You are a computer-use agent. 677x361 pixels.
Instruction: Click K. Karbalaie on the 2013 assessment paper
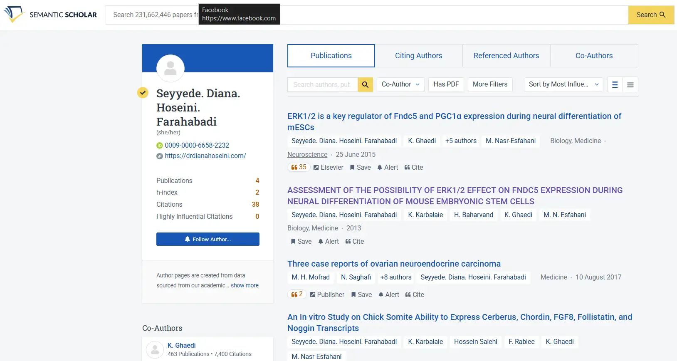pos(425,215)
